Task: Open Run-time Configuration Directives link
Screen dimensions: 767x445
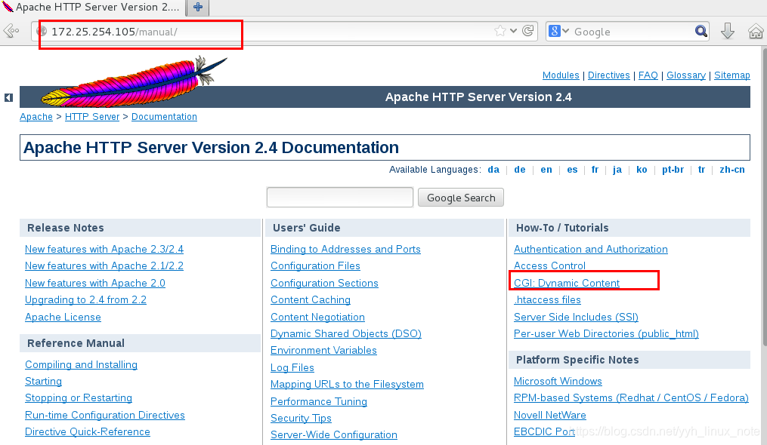Action: point(105,415)
